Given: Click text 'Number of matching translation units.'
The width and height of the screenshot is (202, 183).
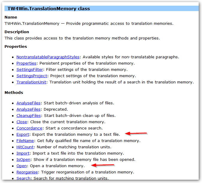Looking at the screenshot, I should 74,147.
